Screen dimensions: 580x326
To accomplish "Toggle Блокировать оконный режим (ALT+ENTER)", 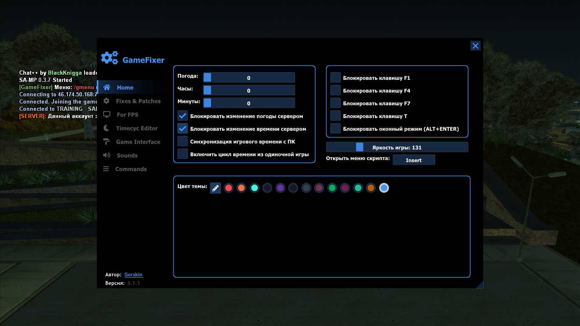I will [336, 129].
